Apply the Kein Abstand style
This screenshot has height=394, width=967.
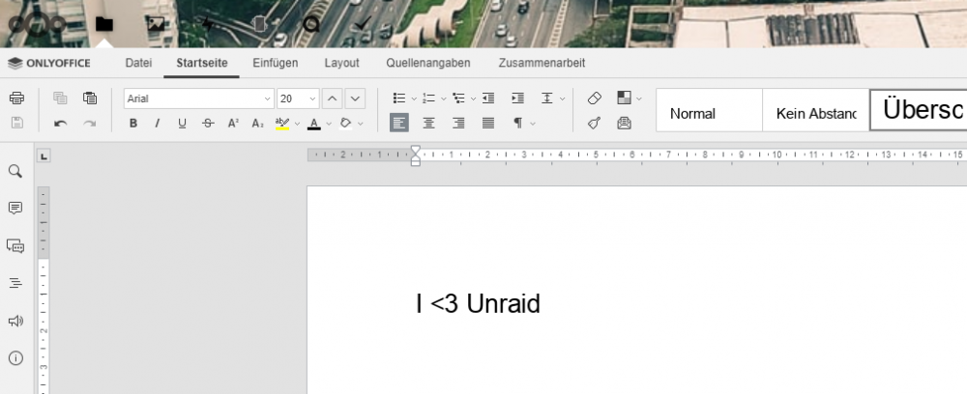click(x=816, y=110)
